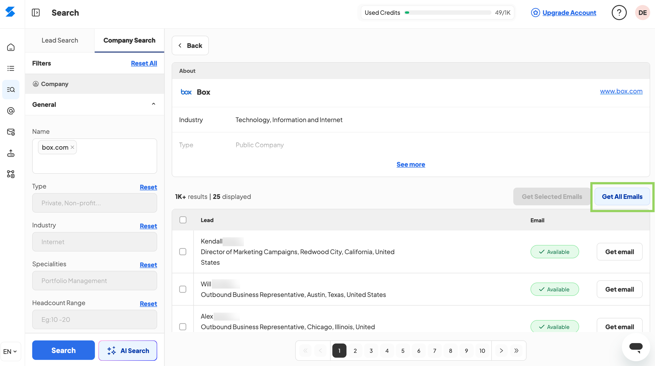Viewport: 655px width, 366px height.
Task: Click Get All Emails
Action: (622, 197)
